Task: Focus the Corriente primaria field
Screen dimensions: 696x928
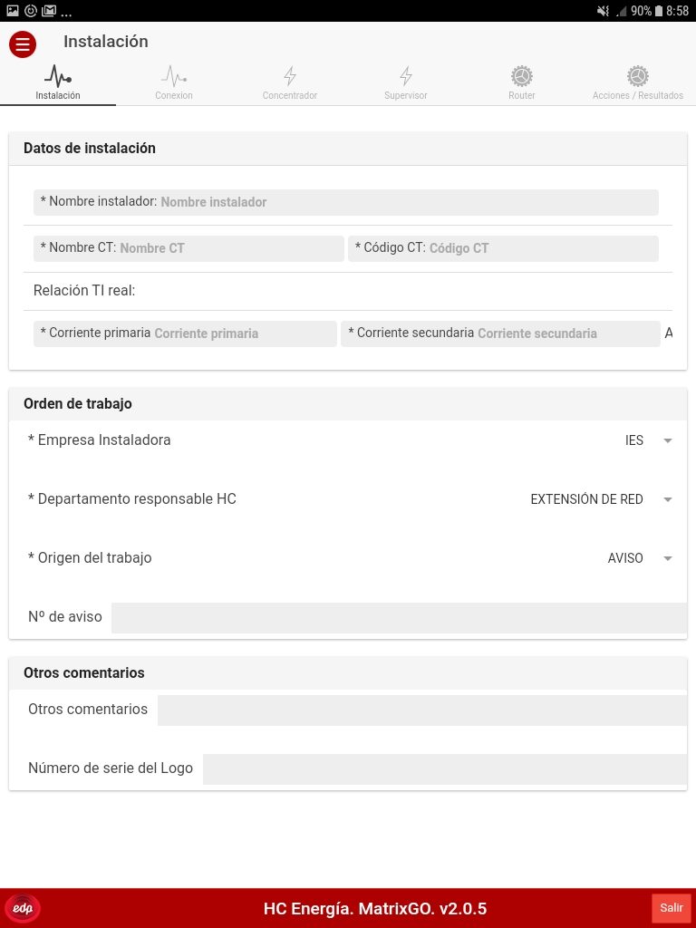Action: [x=185, y=333]
